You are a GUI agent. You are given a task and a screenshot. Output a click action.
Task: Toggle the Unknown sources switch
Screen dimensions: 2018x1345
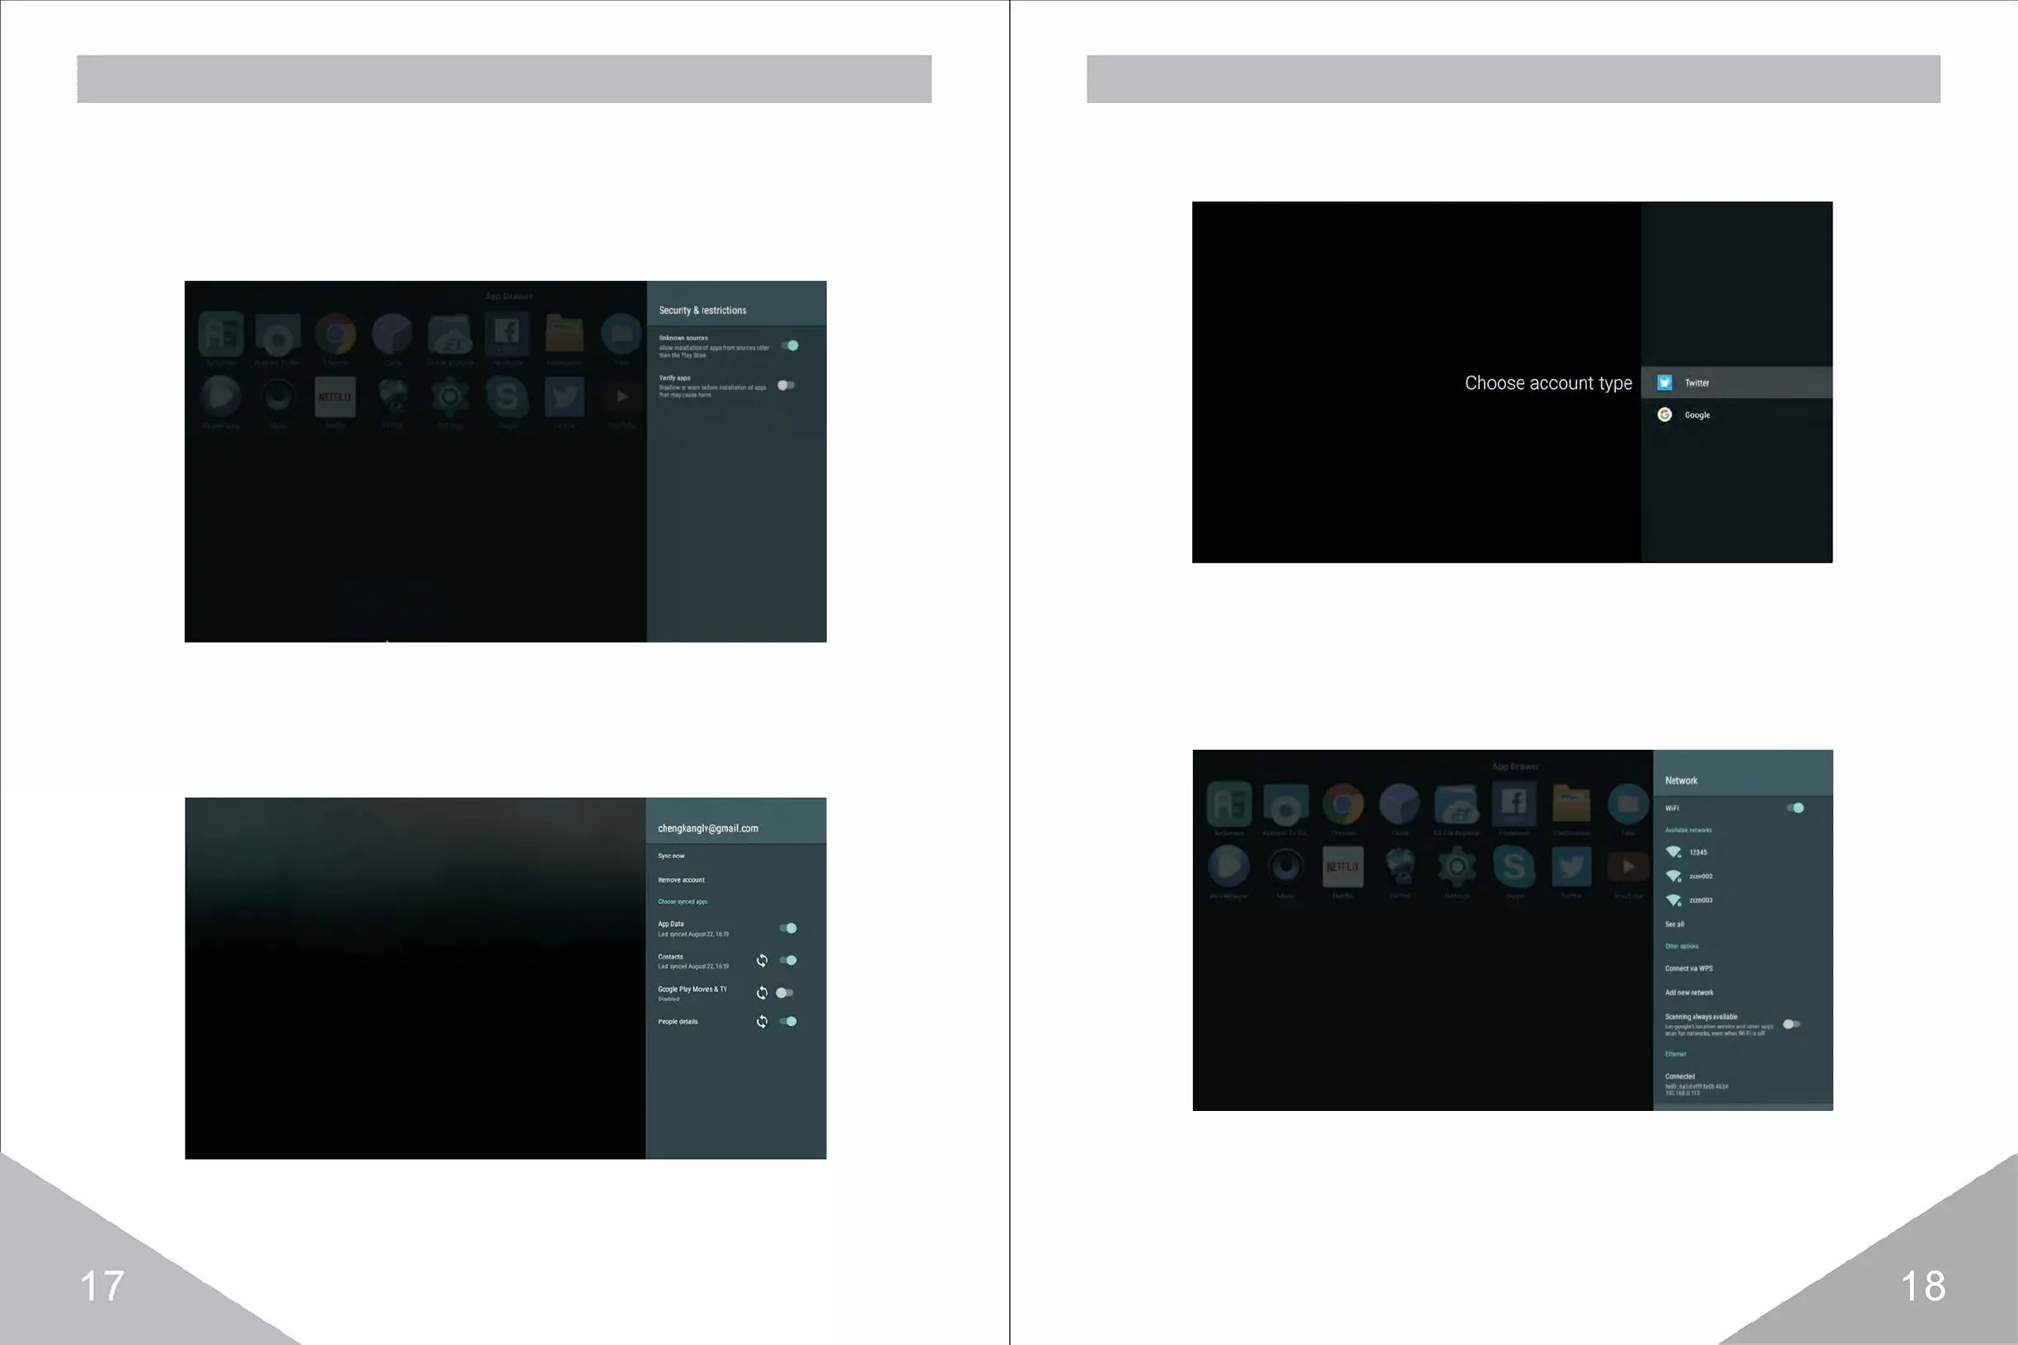790,345
